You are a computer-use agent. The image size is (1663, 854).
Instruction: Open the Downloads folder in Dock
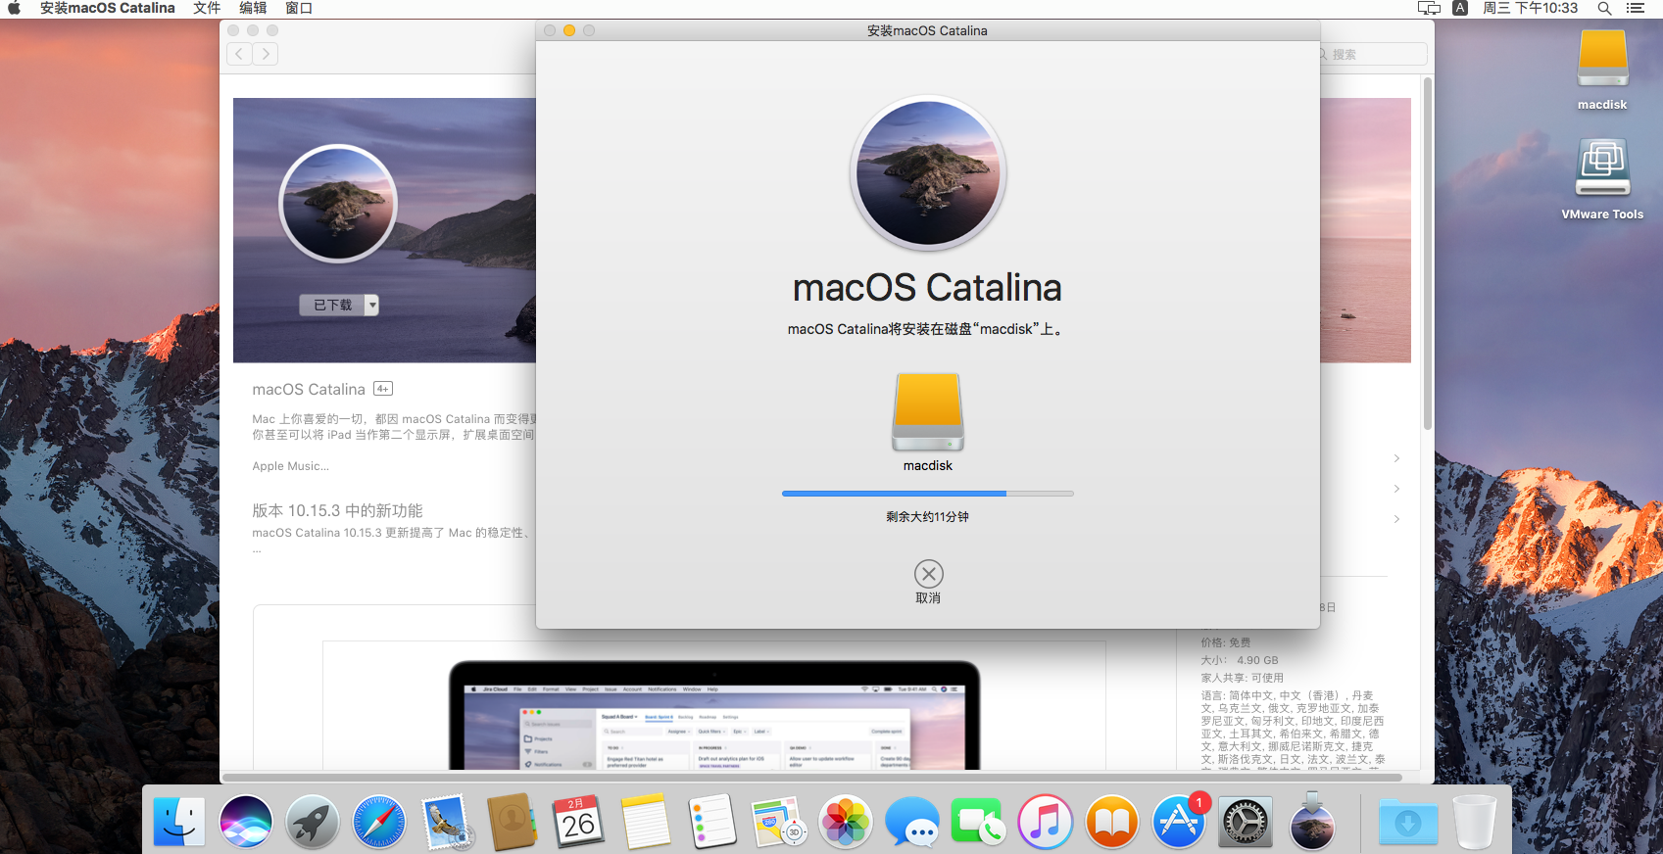(1408, 821)
